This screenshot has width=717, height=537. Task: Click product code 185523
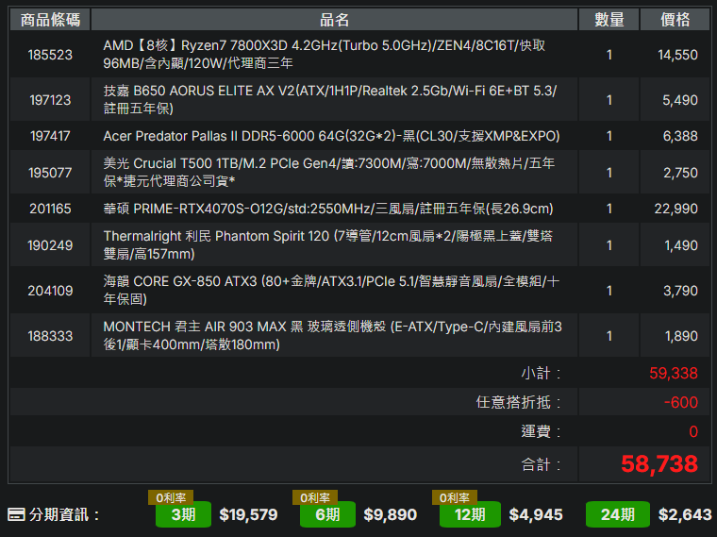point(50,55)
